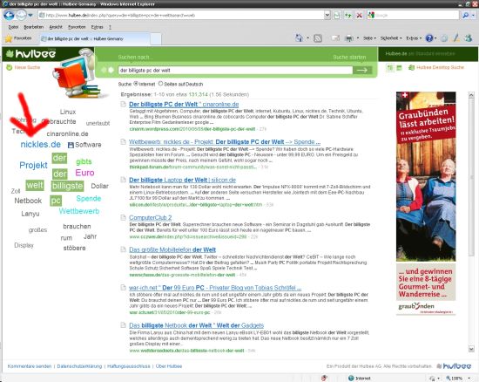Screen dimensions: 479x382
Task: Select Seiten auf Deutsch radio option
Action: coord(161,84)
